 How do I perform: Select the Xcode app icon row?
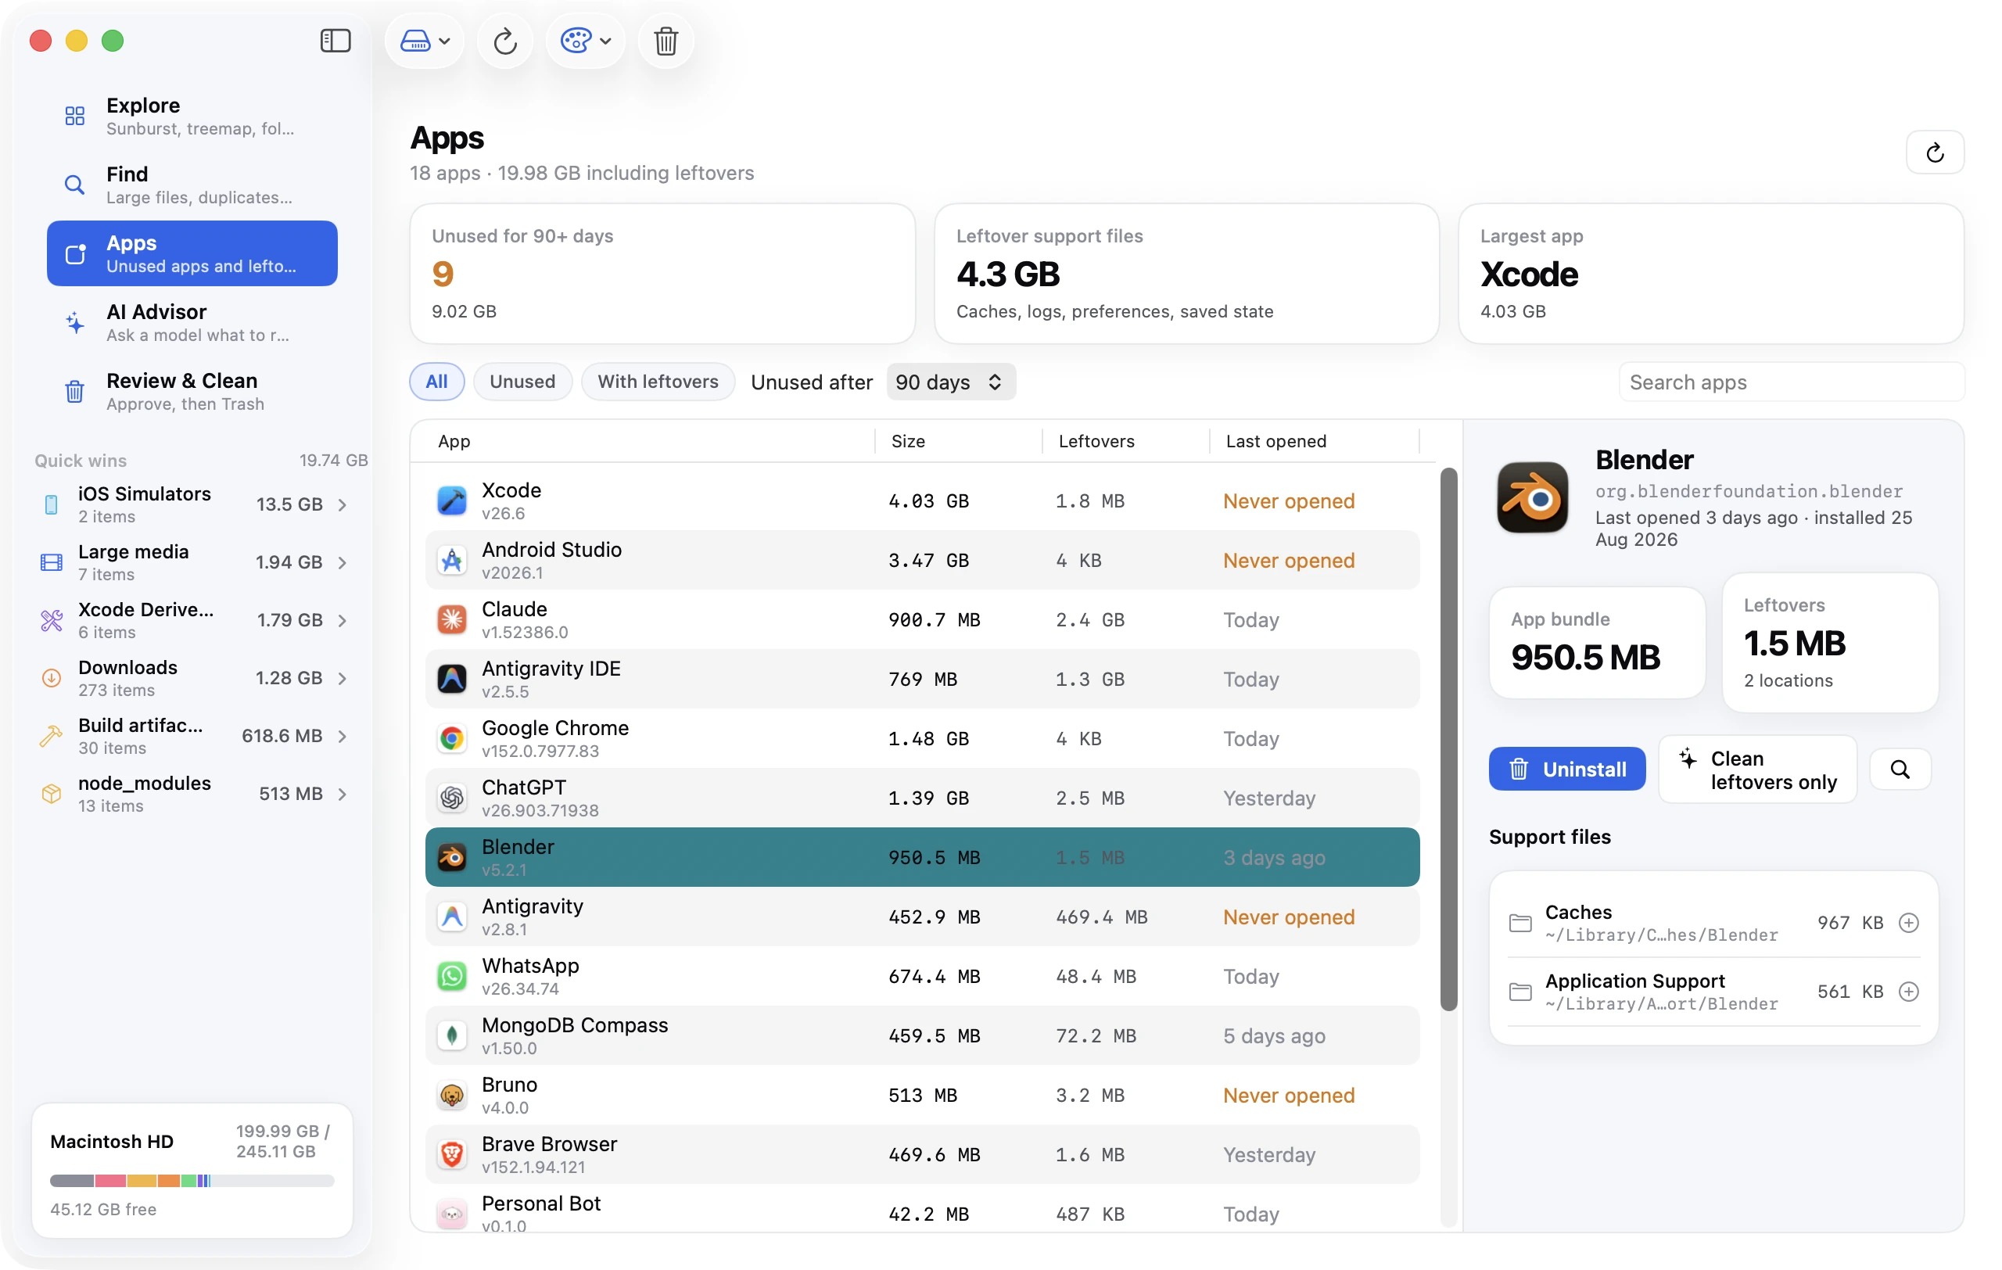pyautogui.click(x=451, y=501)
